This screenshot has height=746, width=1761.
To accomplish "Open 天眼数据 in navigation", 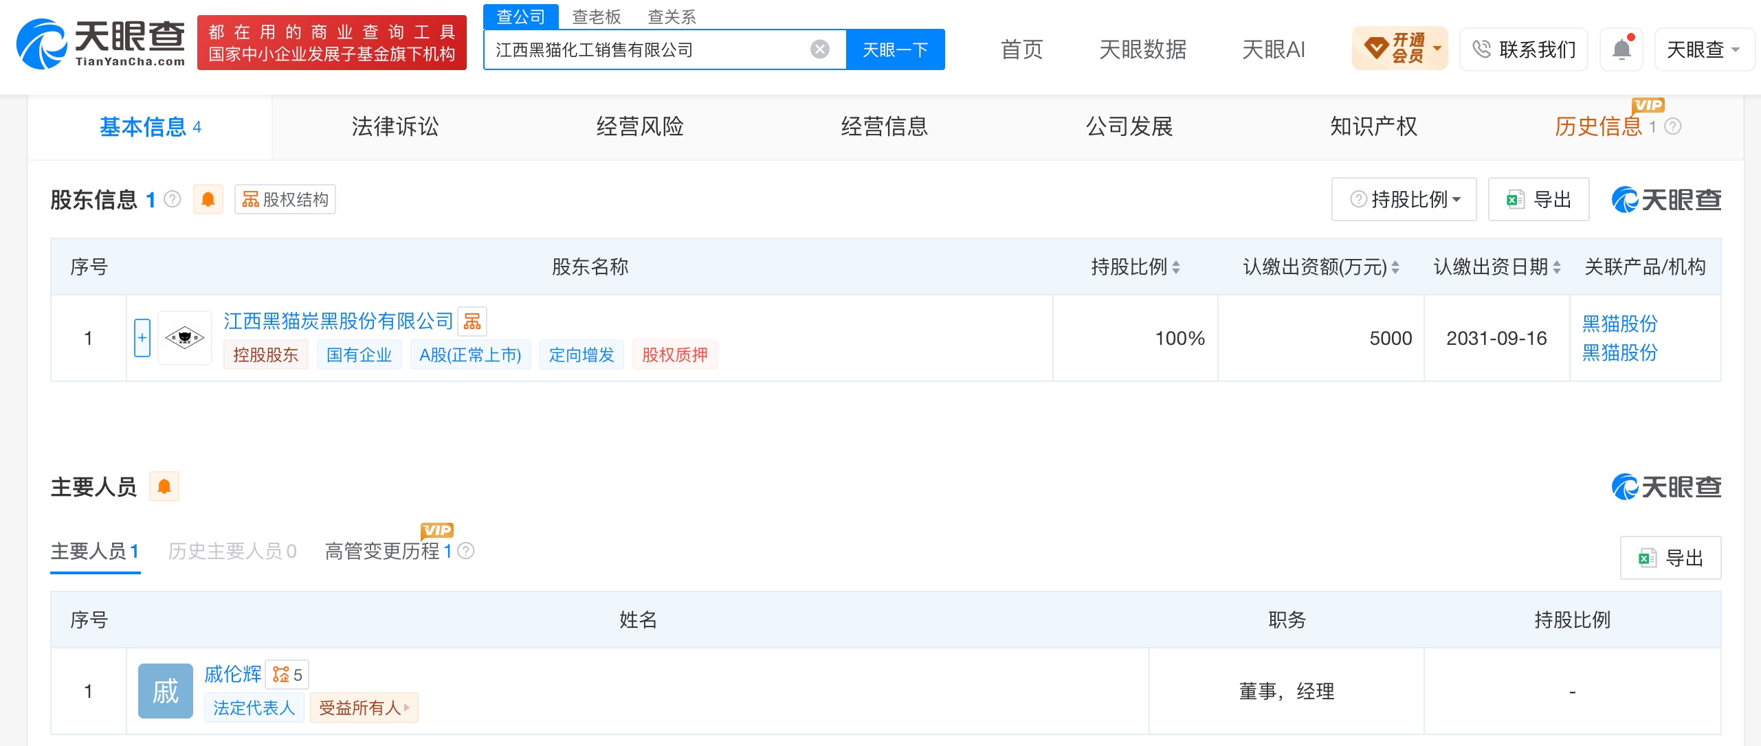I will (1143, 49).
